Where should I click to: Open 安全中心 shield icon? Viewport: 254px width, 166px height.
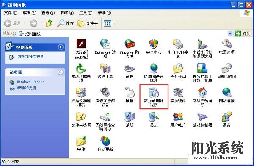click(x=154, y=44)
